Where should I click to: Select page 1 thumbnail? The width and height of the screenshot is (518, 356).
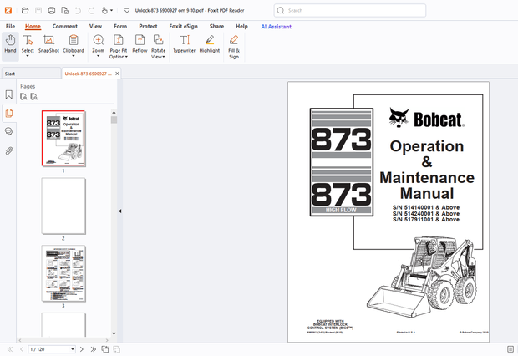(x=63, y=138)
